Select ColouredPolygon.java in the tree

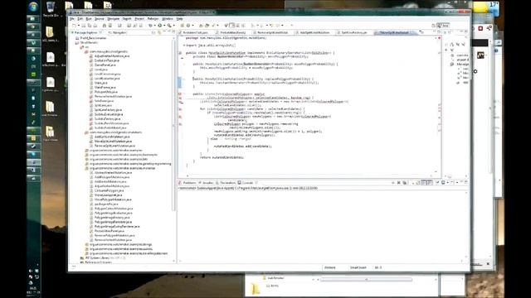[x=109, y=190]
